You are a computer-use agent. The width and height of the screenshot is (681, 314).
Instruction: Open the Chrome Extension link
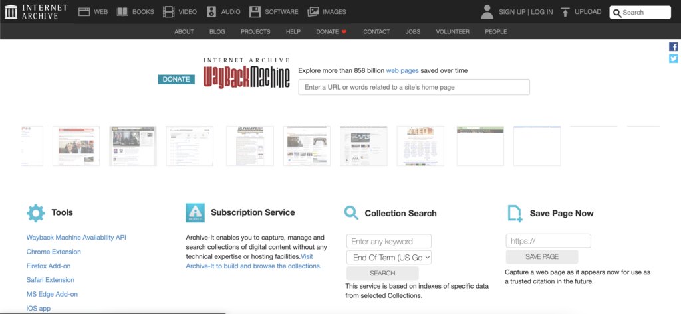click(x=53, y=252)
